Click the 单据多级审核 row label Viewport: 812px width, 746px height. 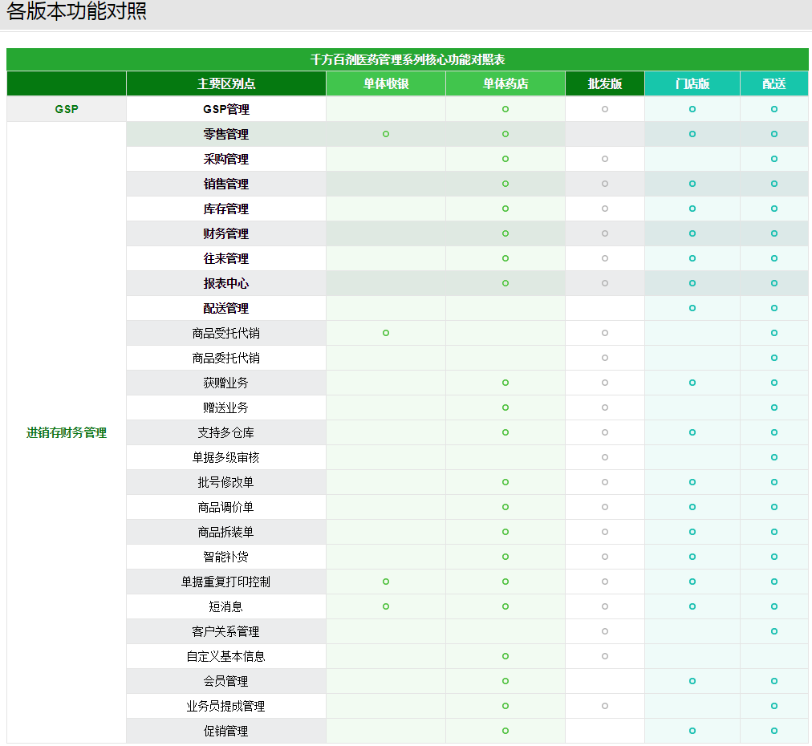tap(225, 457)
